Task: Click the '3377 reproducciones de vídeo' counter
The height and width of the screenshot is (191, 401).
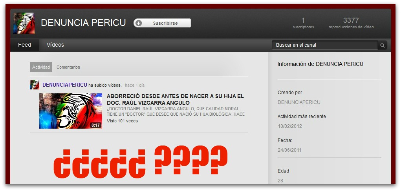Action: point(351,23)
